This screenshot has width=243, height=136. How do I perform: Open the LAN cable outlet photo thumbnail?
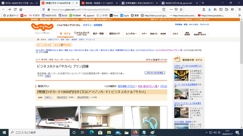tap(146, 117)
